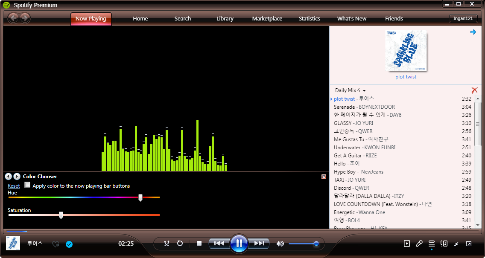Image resolution: width=485 pixels, height=258 pixels.
Task: Select the track TAXI - JO YURI
Action: point(403,180)
